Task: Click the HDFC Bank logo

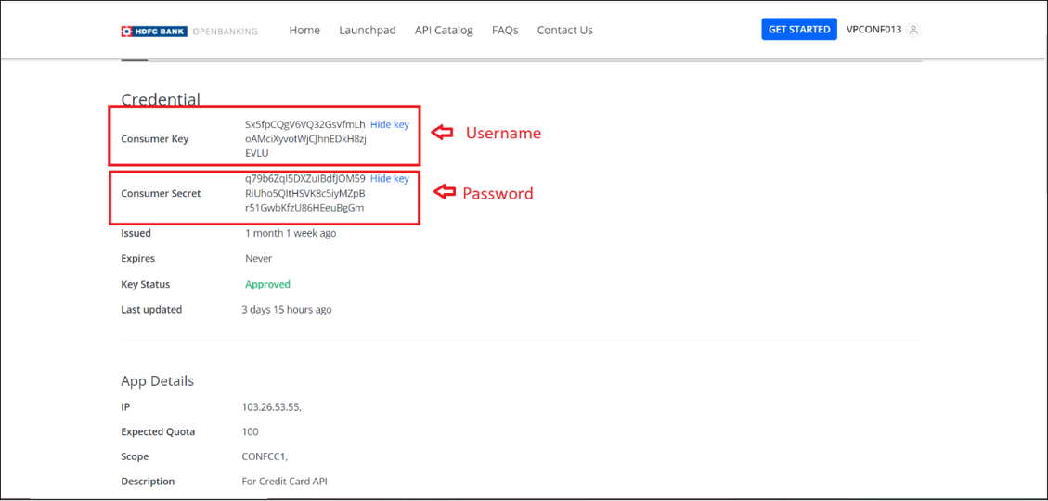Action: pos(154,31)
